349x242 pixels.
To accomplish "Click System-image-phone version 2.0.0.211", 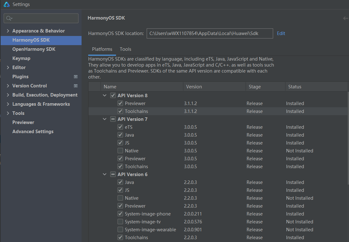I will point(193,214).
